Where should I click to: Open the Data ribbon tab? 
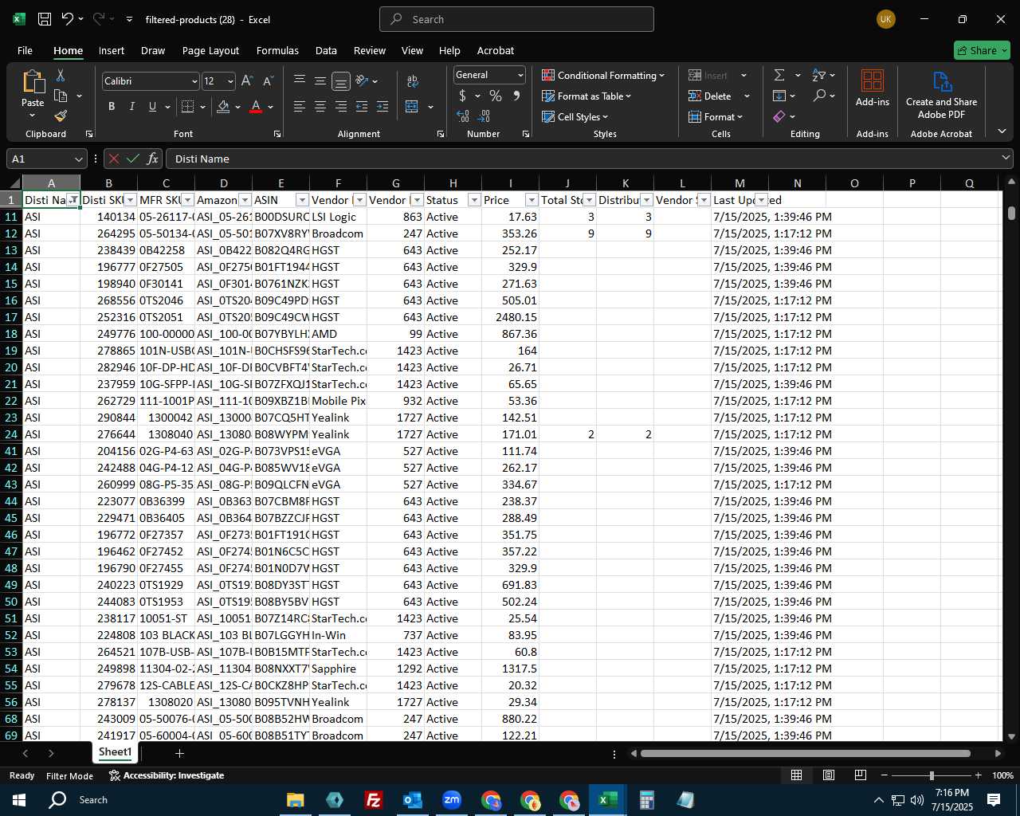tap(326, 50)
